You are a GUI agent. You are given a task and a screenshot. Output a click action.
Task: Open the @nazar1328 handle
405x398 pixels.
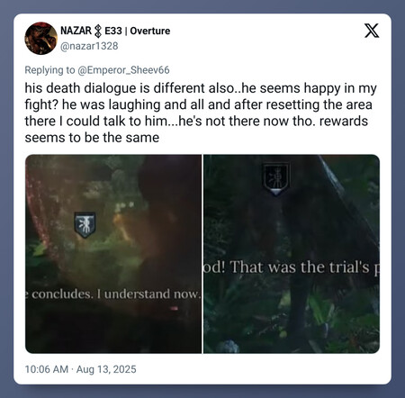coord(89,46)
